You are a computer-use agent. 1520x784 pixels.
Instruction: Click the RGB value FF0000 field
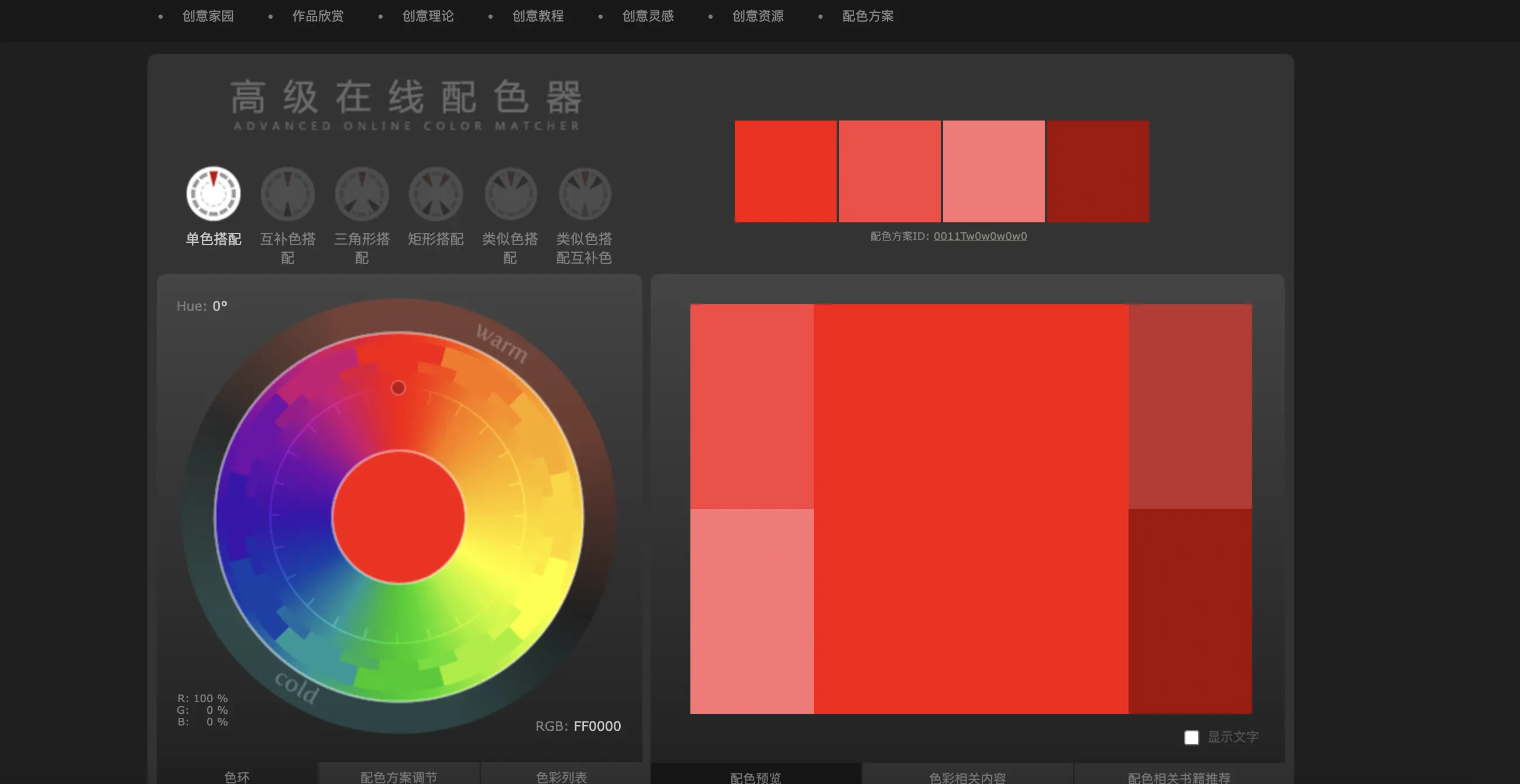click(597, 725)
